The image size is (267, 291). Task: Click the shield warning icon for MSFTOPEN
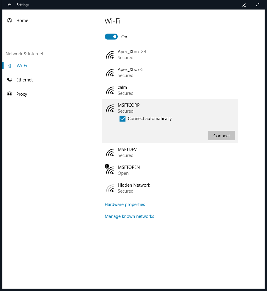[x=107, y=166]
